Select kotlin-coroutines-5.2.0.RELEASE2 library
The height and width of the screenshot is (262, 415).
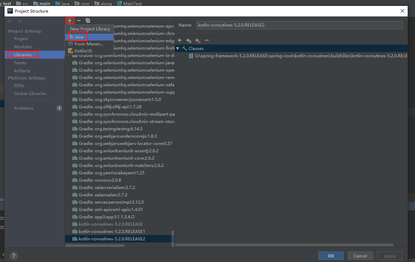[120, 239]
